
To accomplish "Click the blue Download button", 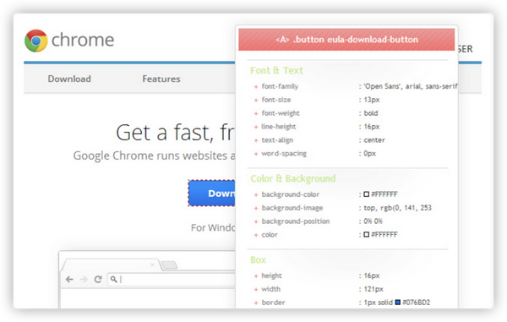I will [212, 193].
